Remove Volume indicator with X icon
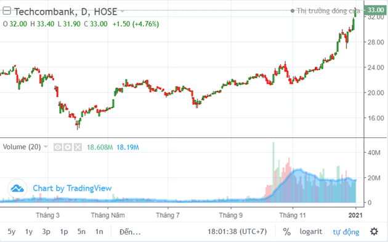Viewport: 388px width, 242px height. pyautogui.click(x=78, y=147)
